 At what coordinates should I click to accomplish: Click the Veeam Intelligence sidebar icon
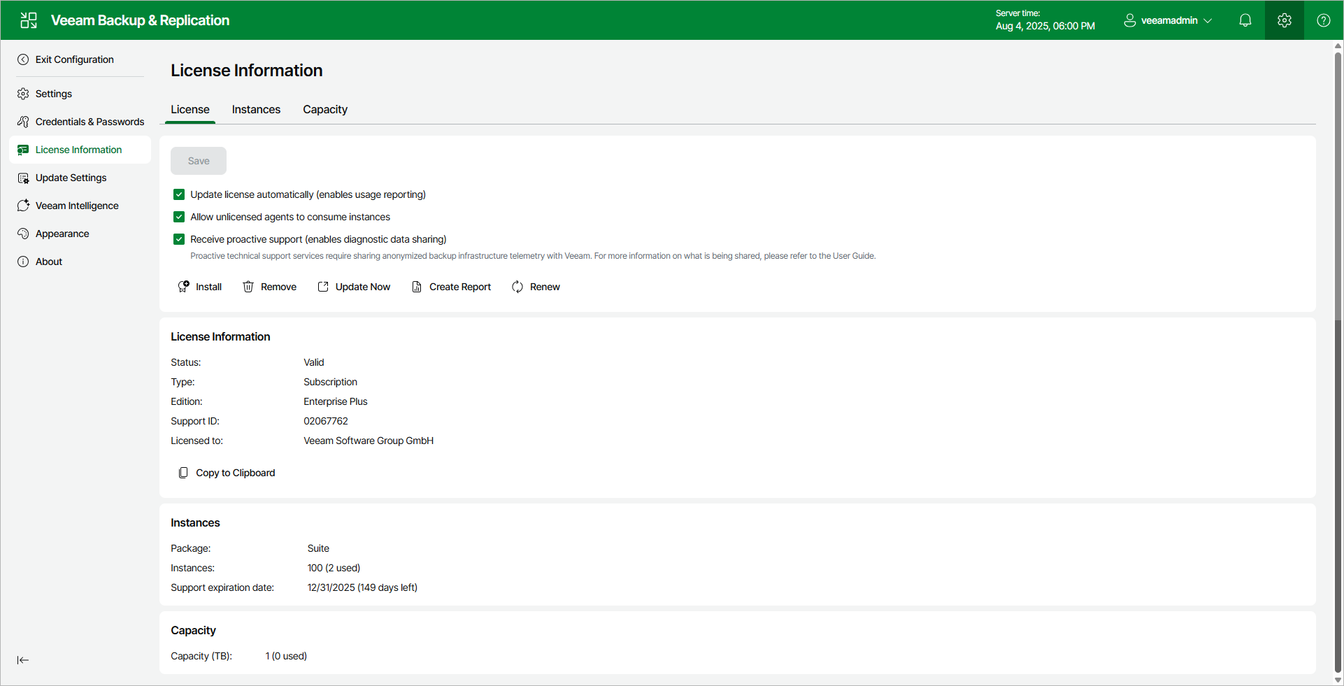pyautogui.click(x=23, y=206)
